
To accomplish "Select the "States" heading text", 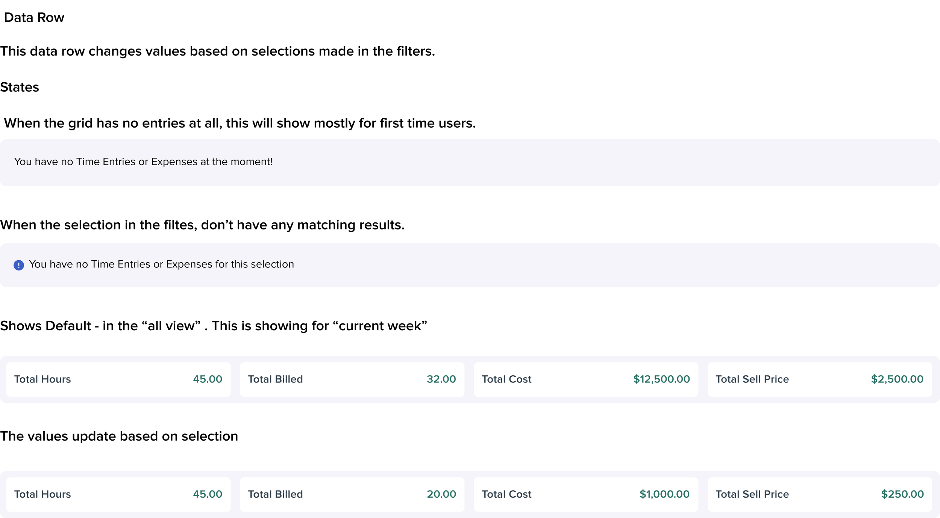I will click(20, 87).
